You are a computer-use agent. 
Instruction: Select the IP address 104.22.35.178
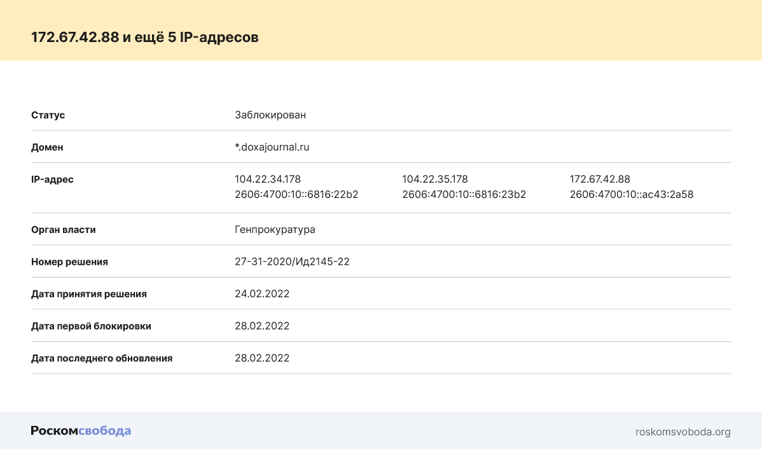(x=434, y=179)
